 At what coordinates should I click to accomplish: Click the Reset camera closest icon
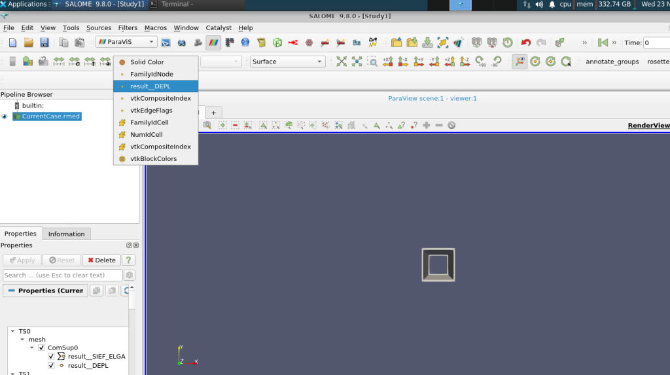click(357, 62)
